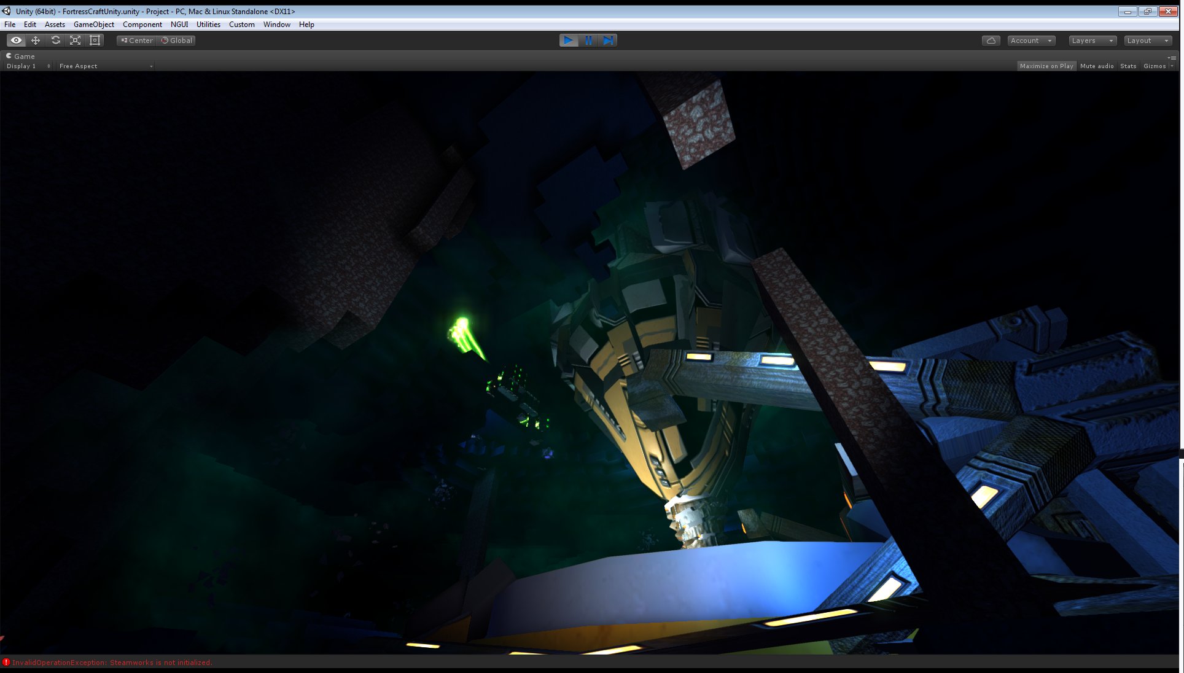
Task: Toggle the Stats overlay
Action: click(x=1128, y=66)
